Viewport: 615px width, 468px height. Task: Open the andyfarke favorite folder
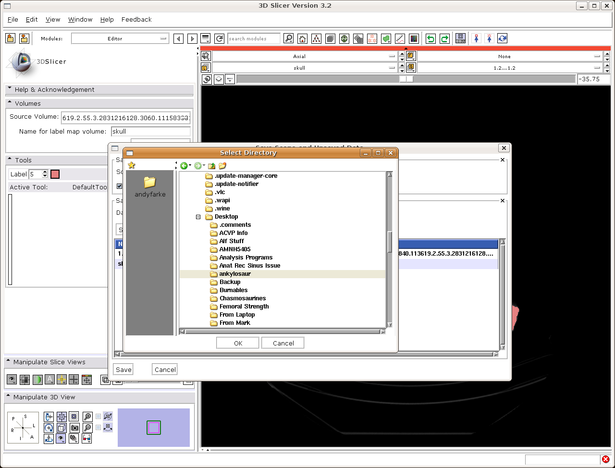[150, 186]
